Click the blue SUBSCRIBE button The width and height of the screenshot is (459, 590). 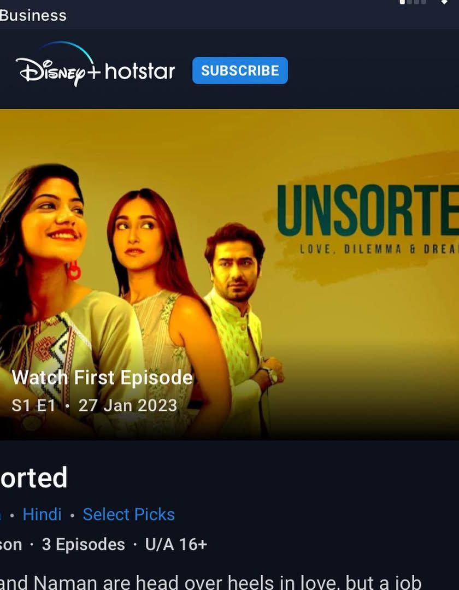click(240, 70)
